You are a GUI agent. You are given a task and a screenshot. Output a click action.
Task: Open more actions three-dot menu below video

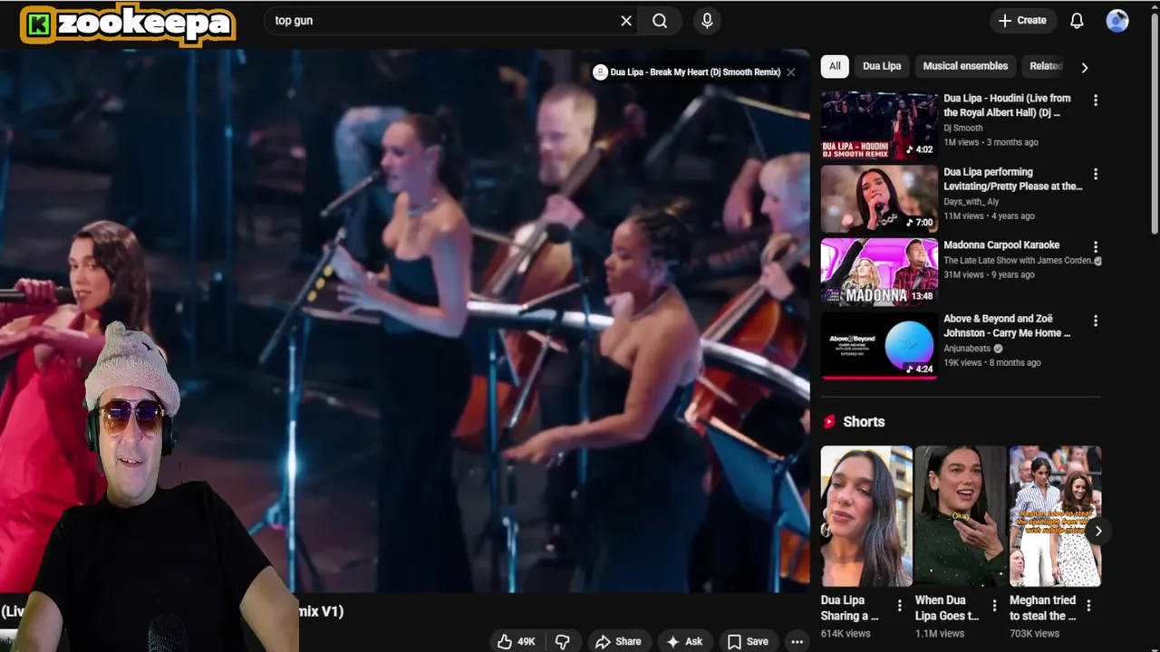[797, 641]
